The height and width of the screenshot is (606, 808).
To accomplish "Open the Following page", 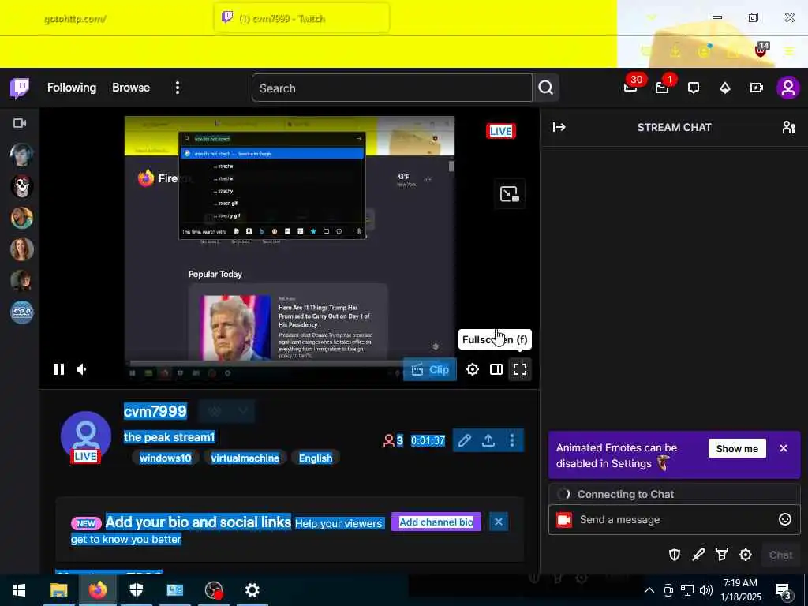I will click(x=72, y=88).
